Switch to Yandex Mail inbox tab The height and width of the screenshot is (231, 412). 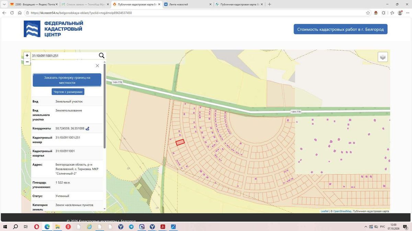(x=34, y=4)
